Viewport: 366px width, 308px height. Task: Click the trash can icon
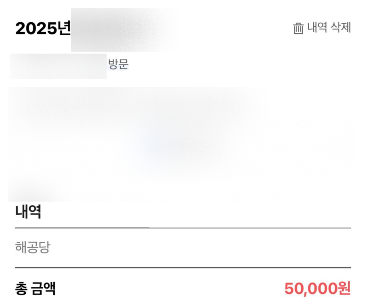(298, 28)
